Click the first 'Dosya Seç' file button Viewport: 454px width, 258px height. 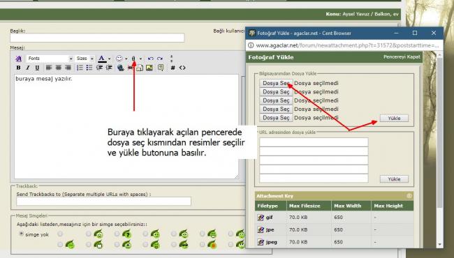276,83
